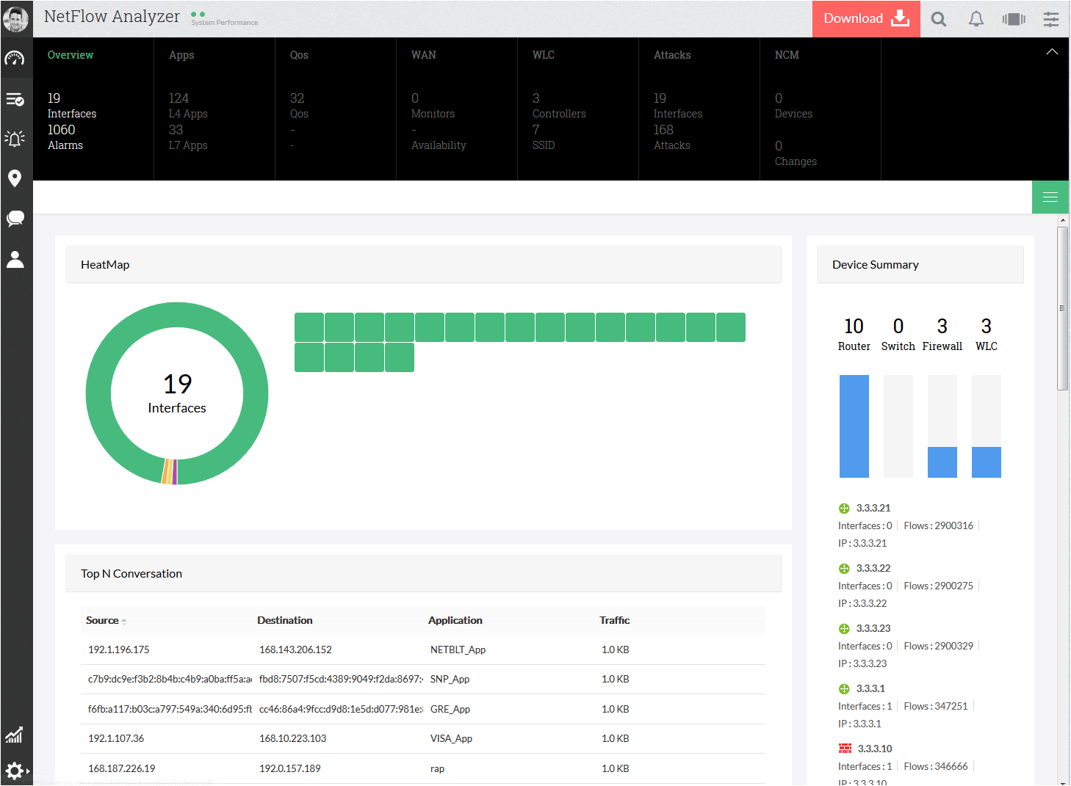
Task: Switch to the WLC tab
Action: tap(544, 55)
